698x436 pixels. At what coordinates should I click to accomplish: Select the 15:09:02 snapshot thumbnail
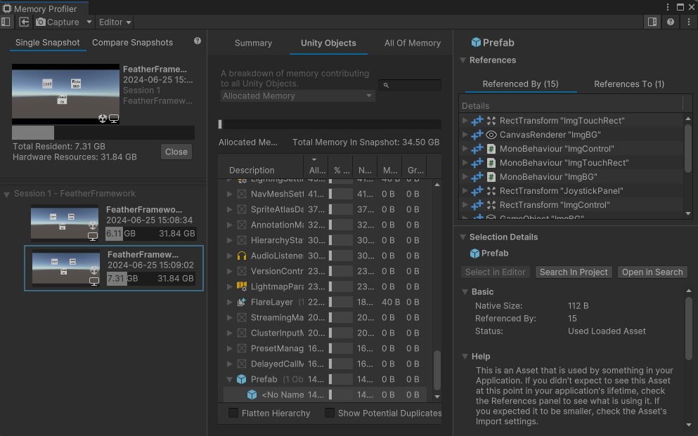pos(66,268)
